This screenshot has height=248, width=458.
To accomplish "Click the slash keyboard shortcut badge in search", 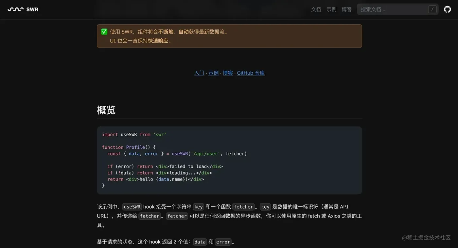I will [432, 9].
